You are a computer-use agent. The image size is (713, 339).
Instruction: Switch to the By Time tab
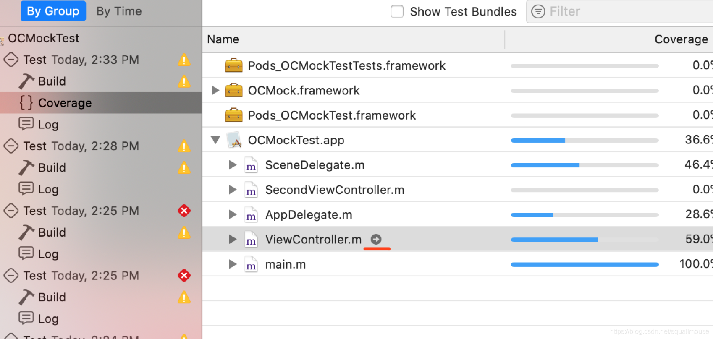click(119, 11)
